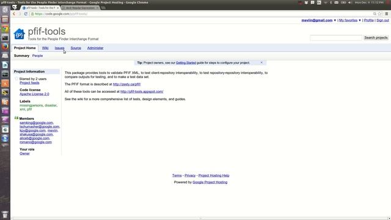391x220 pixels.
Task: Click the pfif-tools house logo icon
Action: pos(19,34)
